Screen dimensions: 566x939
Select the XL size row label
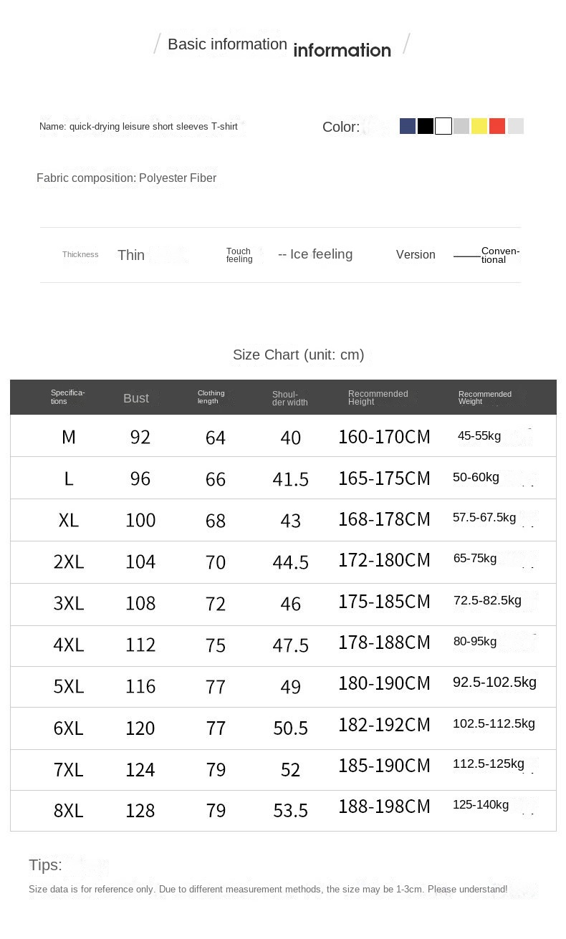[69, 520]
